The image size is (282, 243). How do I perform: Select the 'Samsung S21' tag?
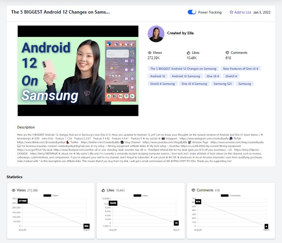point(223,84)
